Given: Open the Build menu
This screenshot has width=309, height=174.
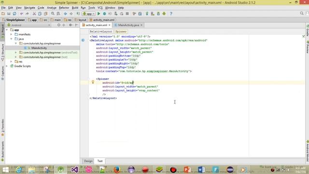Looking at the screenshot, I should 75,8.
